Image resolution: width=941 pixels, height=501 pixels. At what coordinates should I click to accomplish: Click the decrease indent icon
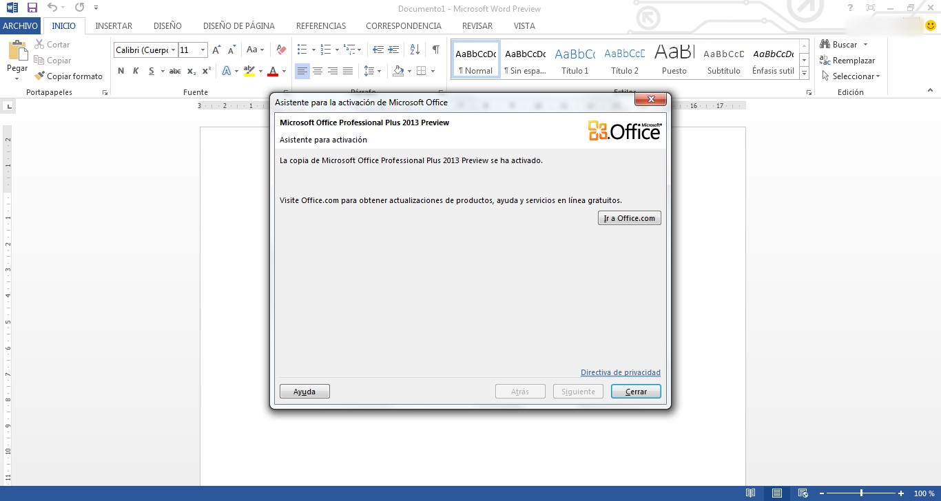point(378,50)
